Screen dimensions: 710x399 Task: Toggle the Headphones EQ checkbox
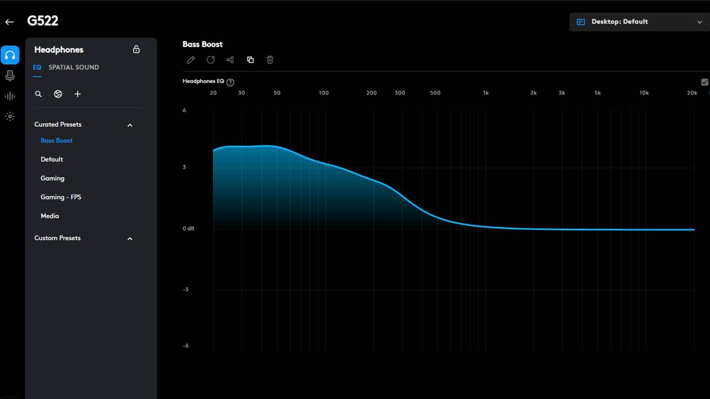click(704, 82)
